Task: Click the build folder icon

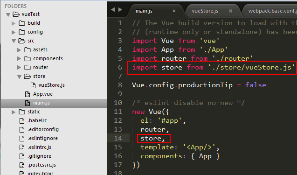Action: [x=22, y=23]
